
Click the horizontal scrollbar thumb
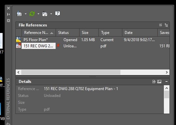(71, 72)
